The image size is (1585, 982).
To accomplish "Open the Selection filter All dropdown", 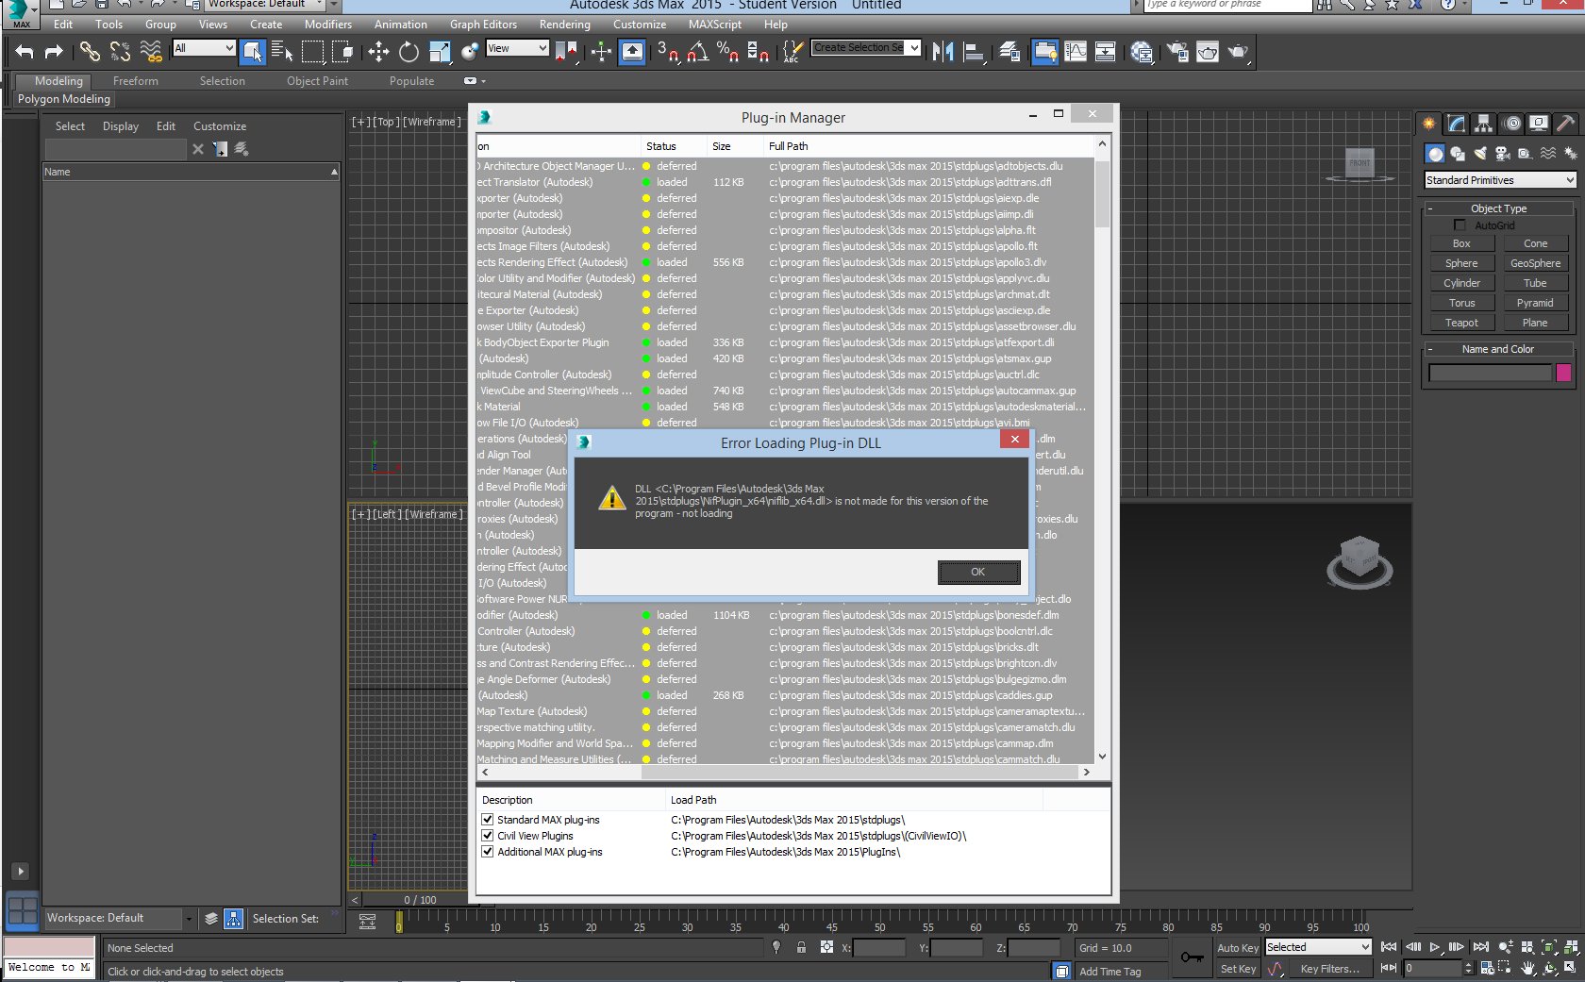I will tap(204, 48).
